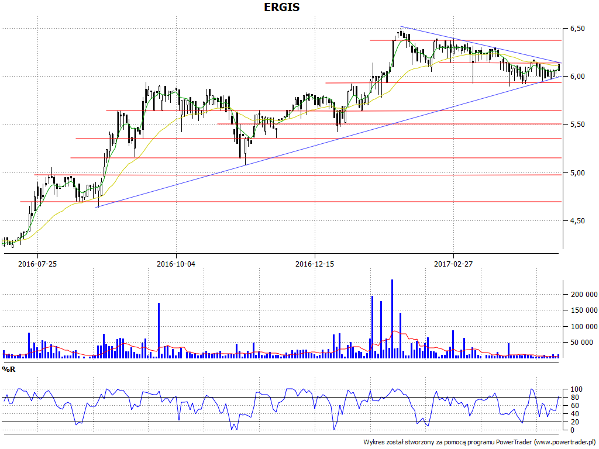Click the PowerTrader credit text
The height and width of the screenshot is (449, 599).
(480, 442)
